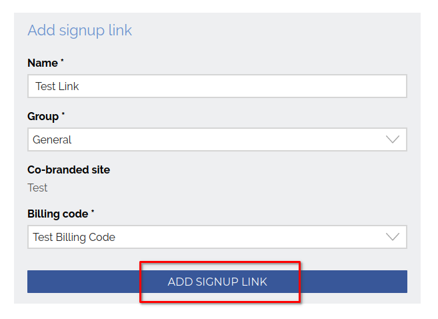The height and width of the screenshot is (319, 438).
Task: Click the Billing code chevron arrow
Action: coord(393,237)
